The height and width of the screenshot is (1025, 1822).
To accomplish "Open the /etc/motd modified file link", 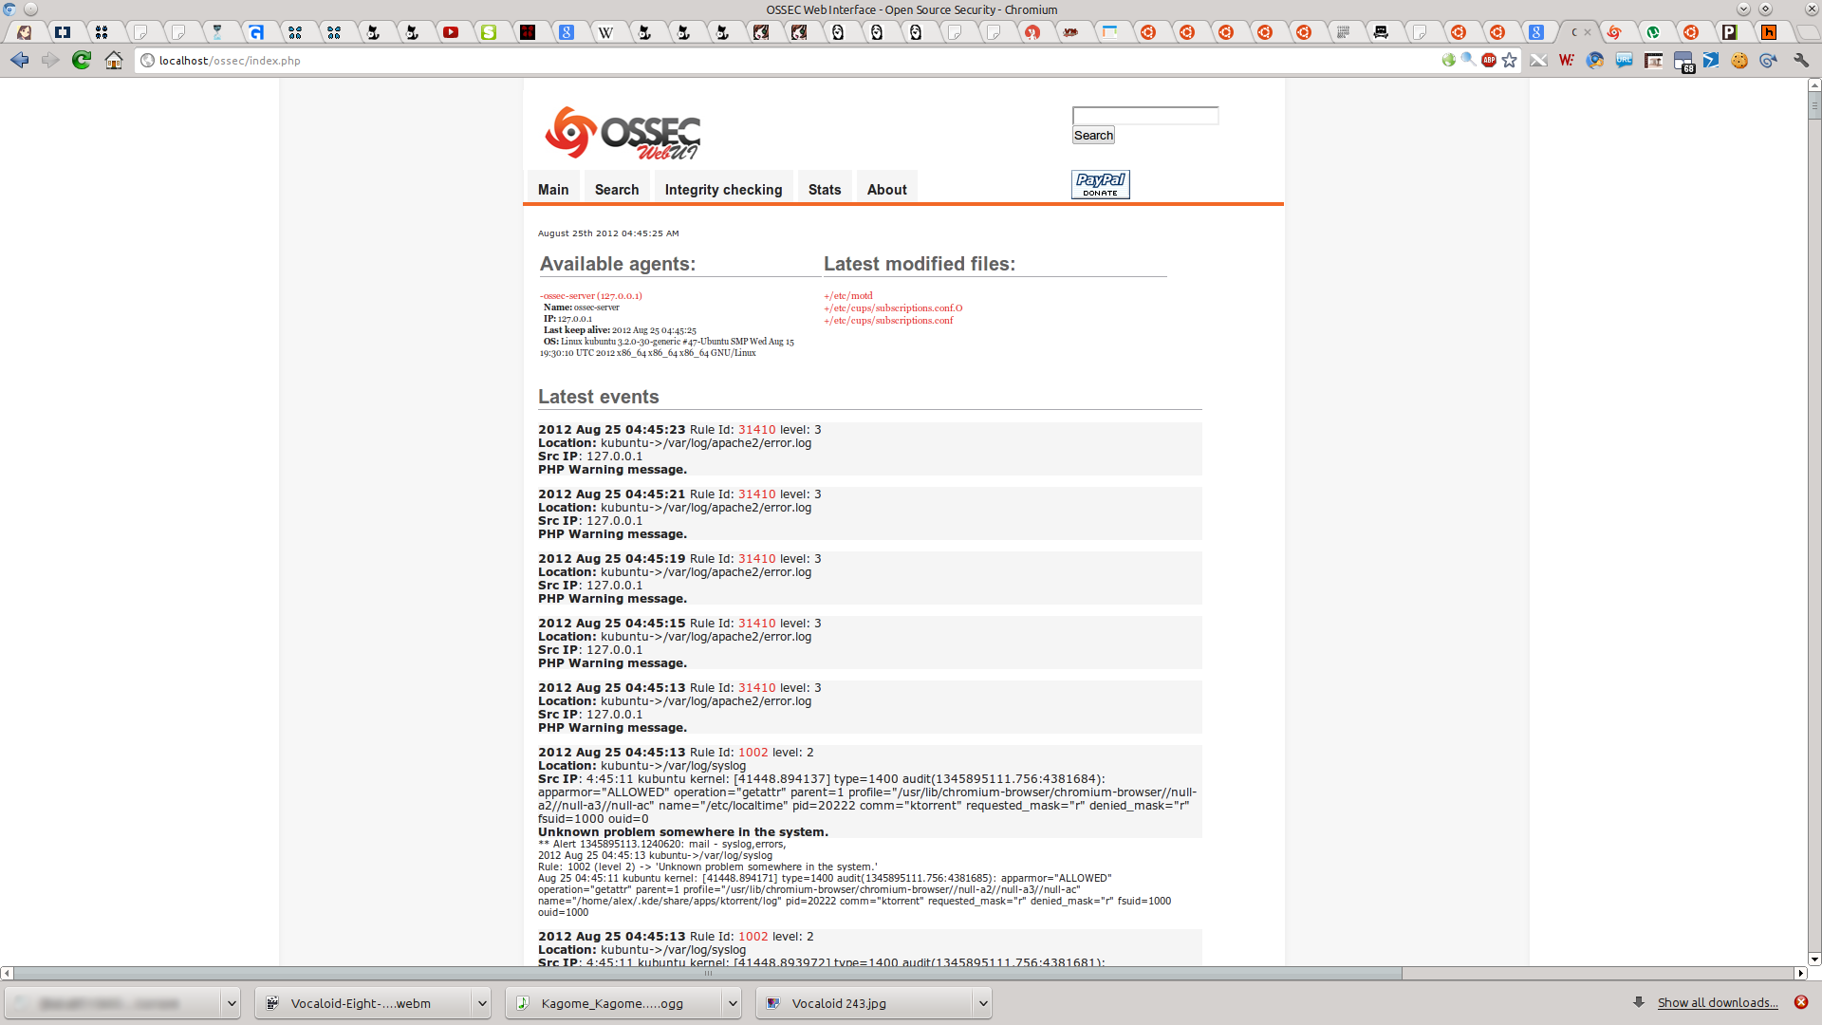I will coord(848,296).
